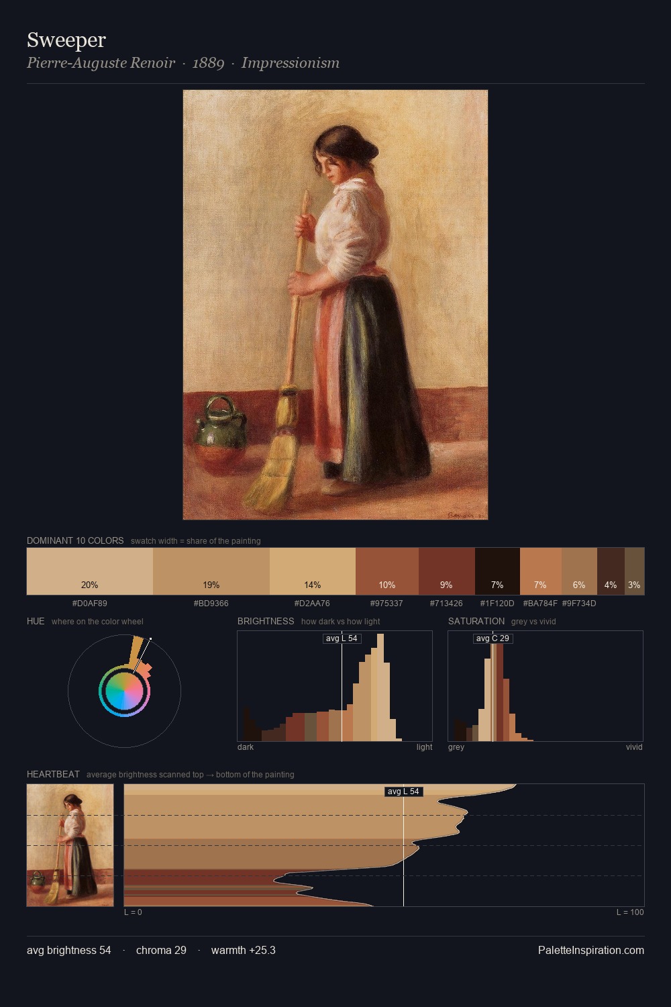
Task: Click the small painting thumbnail beside Heartbeat
Action: (70, 845)
